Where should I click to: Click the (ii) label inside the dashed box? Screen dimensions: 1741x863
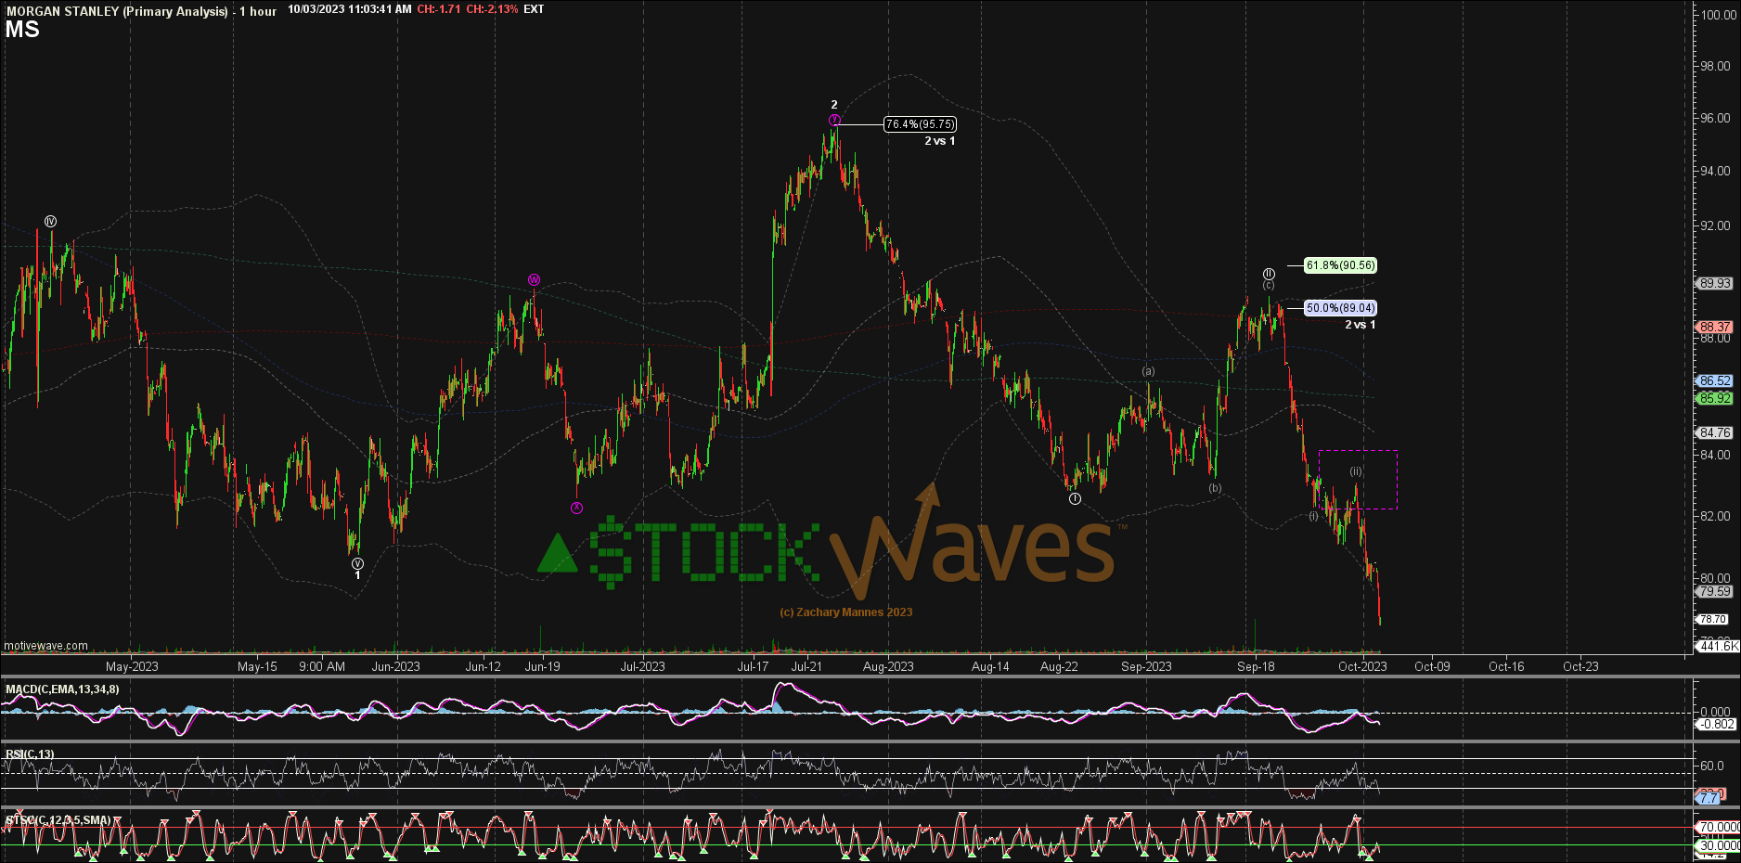1356,471
